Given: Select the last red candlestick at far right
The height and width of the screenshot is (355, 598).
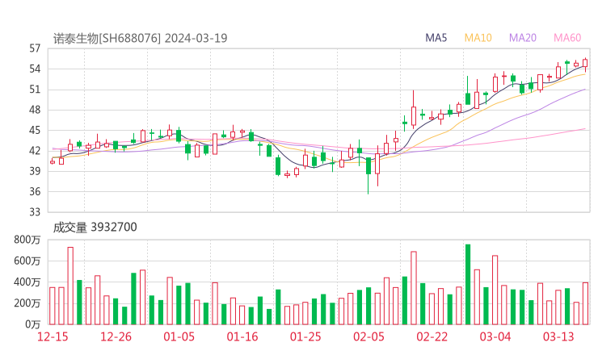Looking at the screenshot, I should coord(585,65).
